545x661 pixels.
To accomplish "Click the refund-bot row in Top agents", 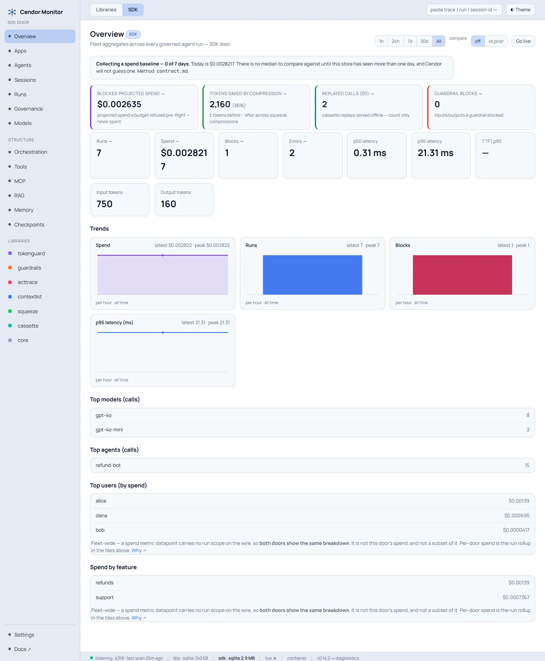I will (313, 465).
